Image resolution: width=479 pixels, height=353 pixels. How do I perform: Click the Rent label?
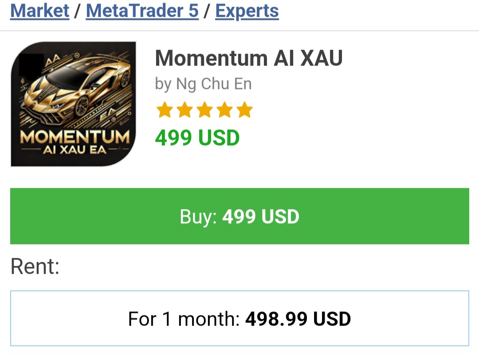pyautogui.click(x=35, y=267)
